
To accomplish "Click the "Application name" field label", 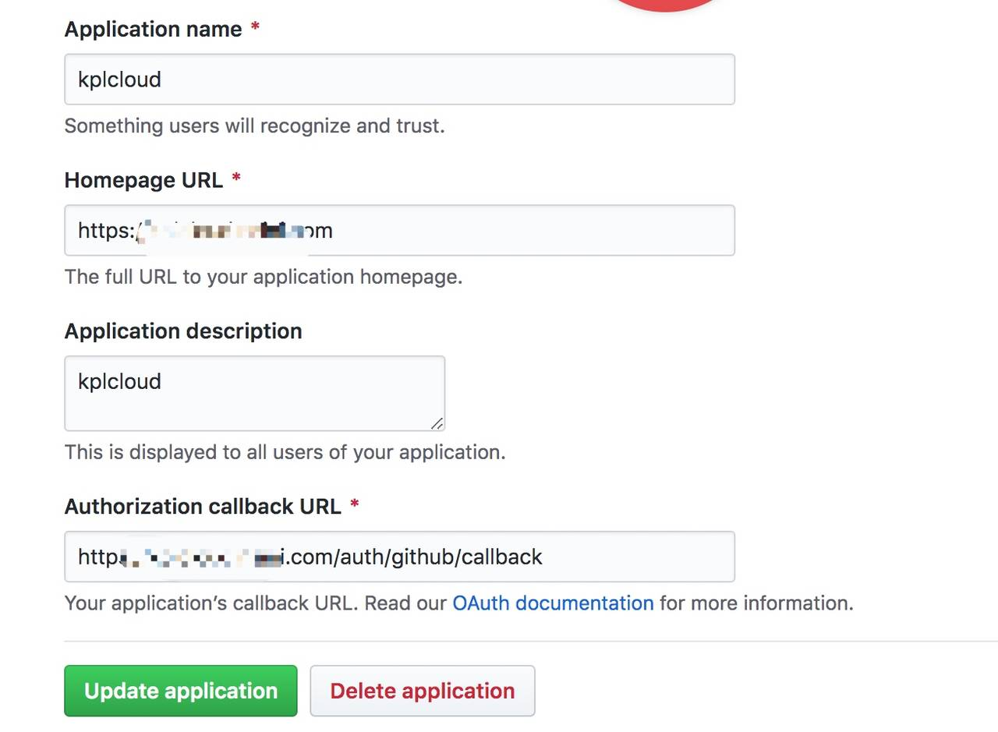I will tap(153, 30).
